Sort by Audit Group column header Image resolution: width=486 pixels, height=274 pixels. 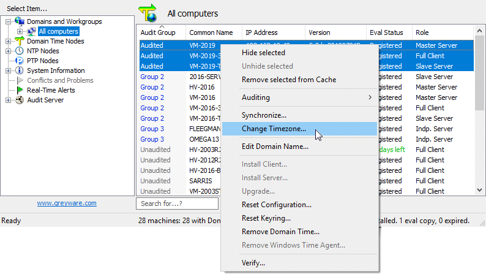tap(161, 32)
